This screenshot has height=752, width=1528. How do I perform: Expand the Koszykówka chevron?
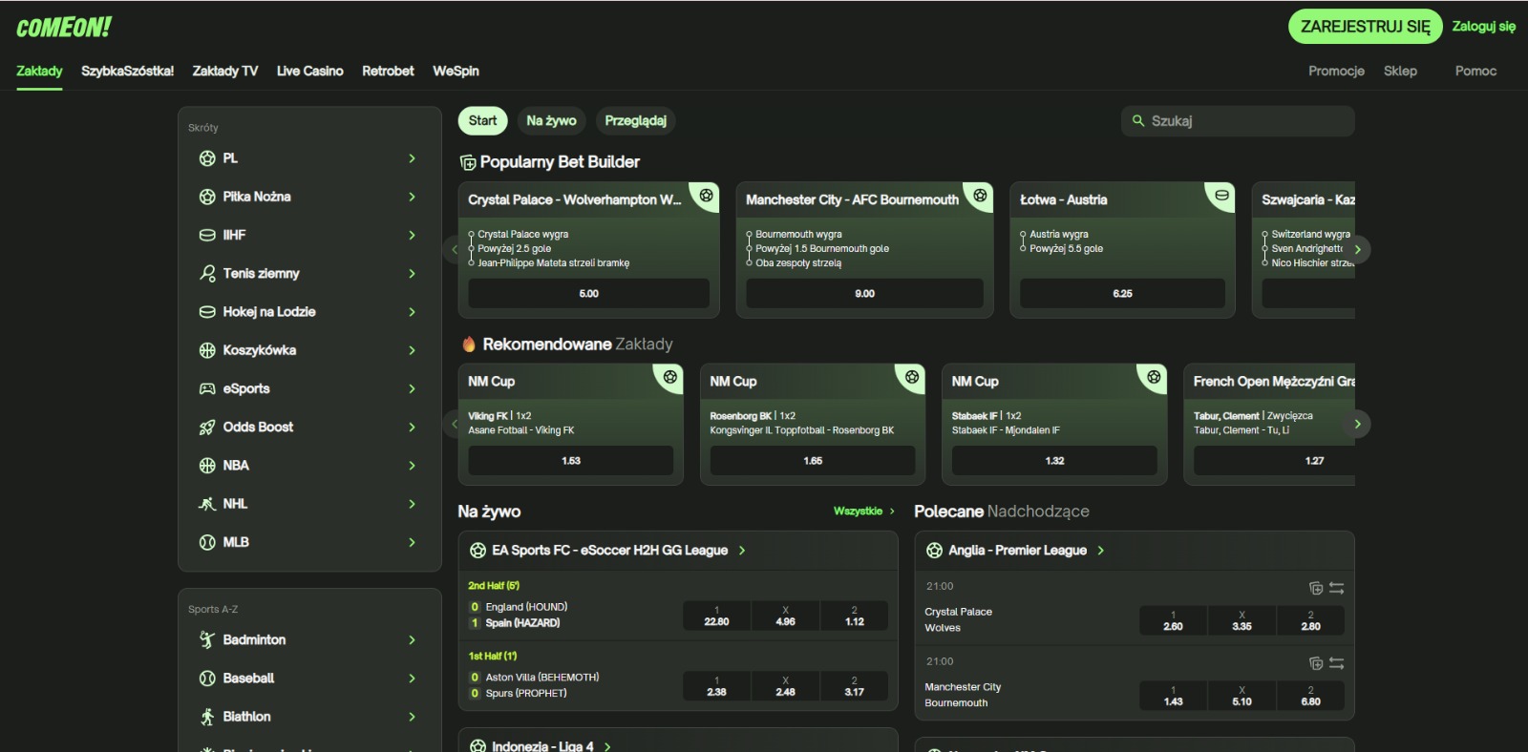pyautogui.click(x=412, y=350)
